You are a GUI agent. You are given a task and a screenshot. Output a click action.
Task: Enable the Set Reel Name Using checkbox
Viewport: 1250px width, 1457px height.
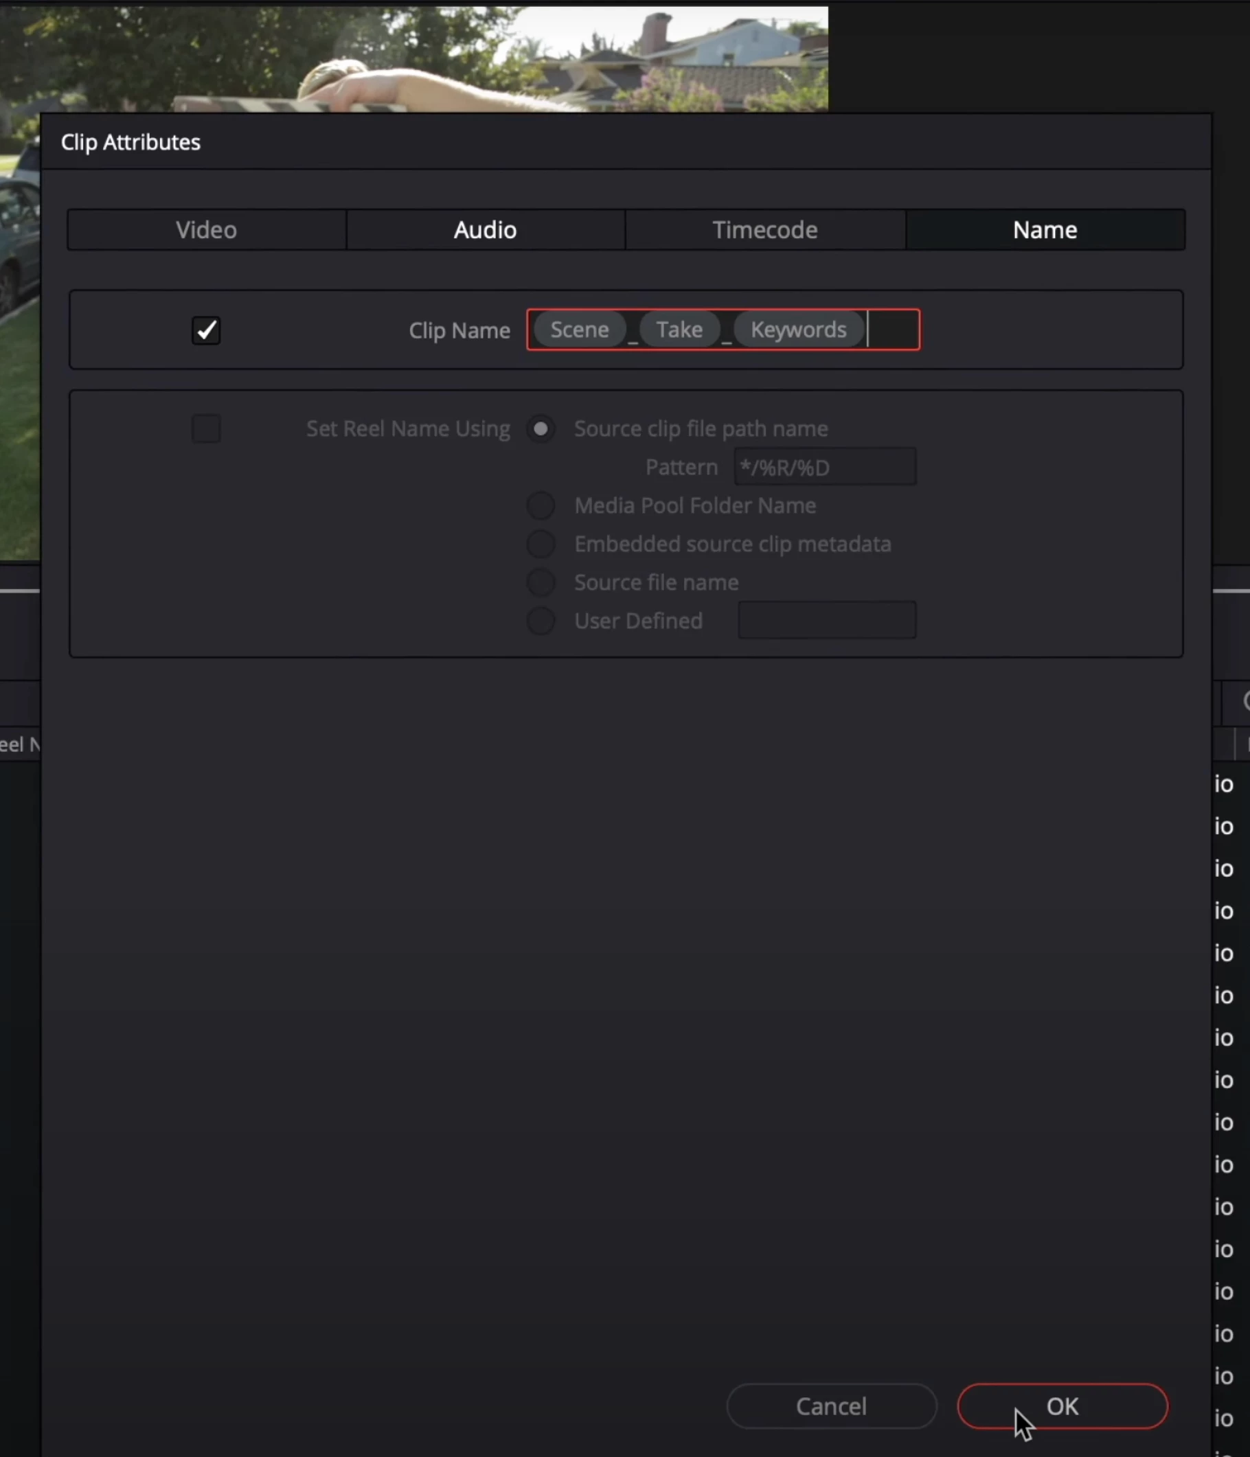pos(206,428)
